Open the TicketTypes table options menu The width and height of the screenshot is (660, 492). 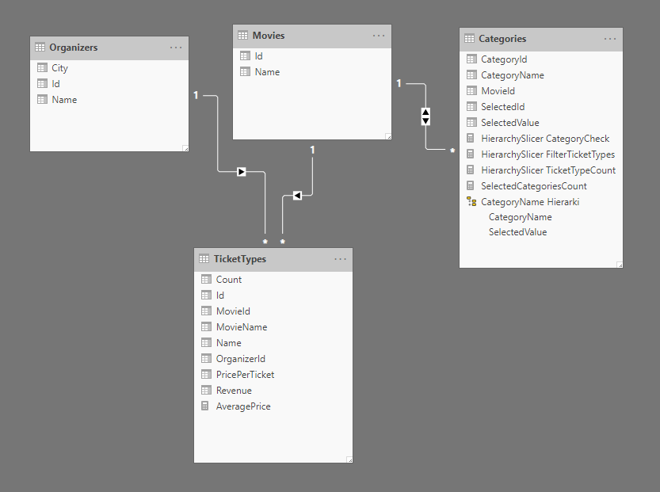tap(340, 259)
